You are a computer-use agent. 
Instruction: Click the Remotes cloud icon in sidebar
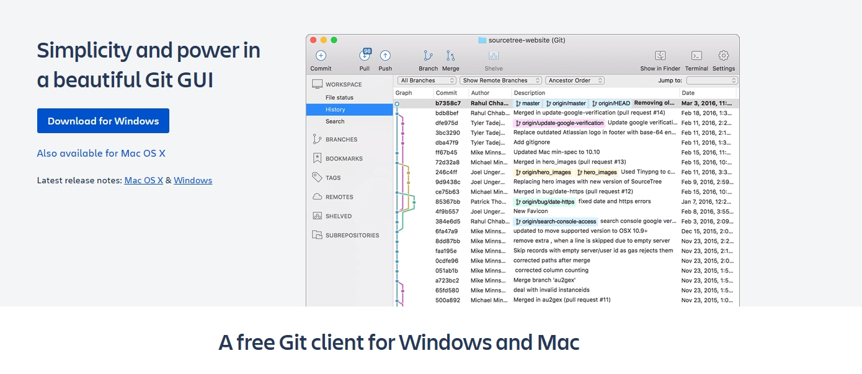(x=317, y=197)
